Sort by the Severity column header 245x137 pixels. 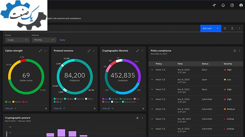[x=228, y=64]
